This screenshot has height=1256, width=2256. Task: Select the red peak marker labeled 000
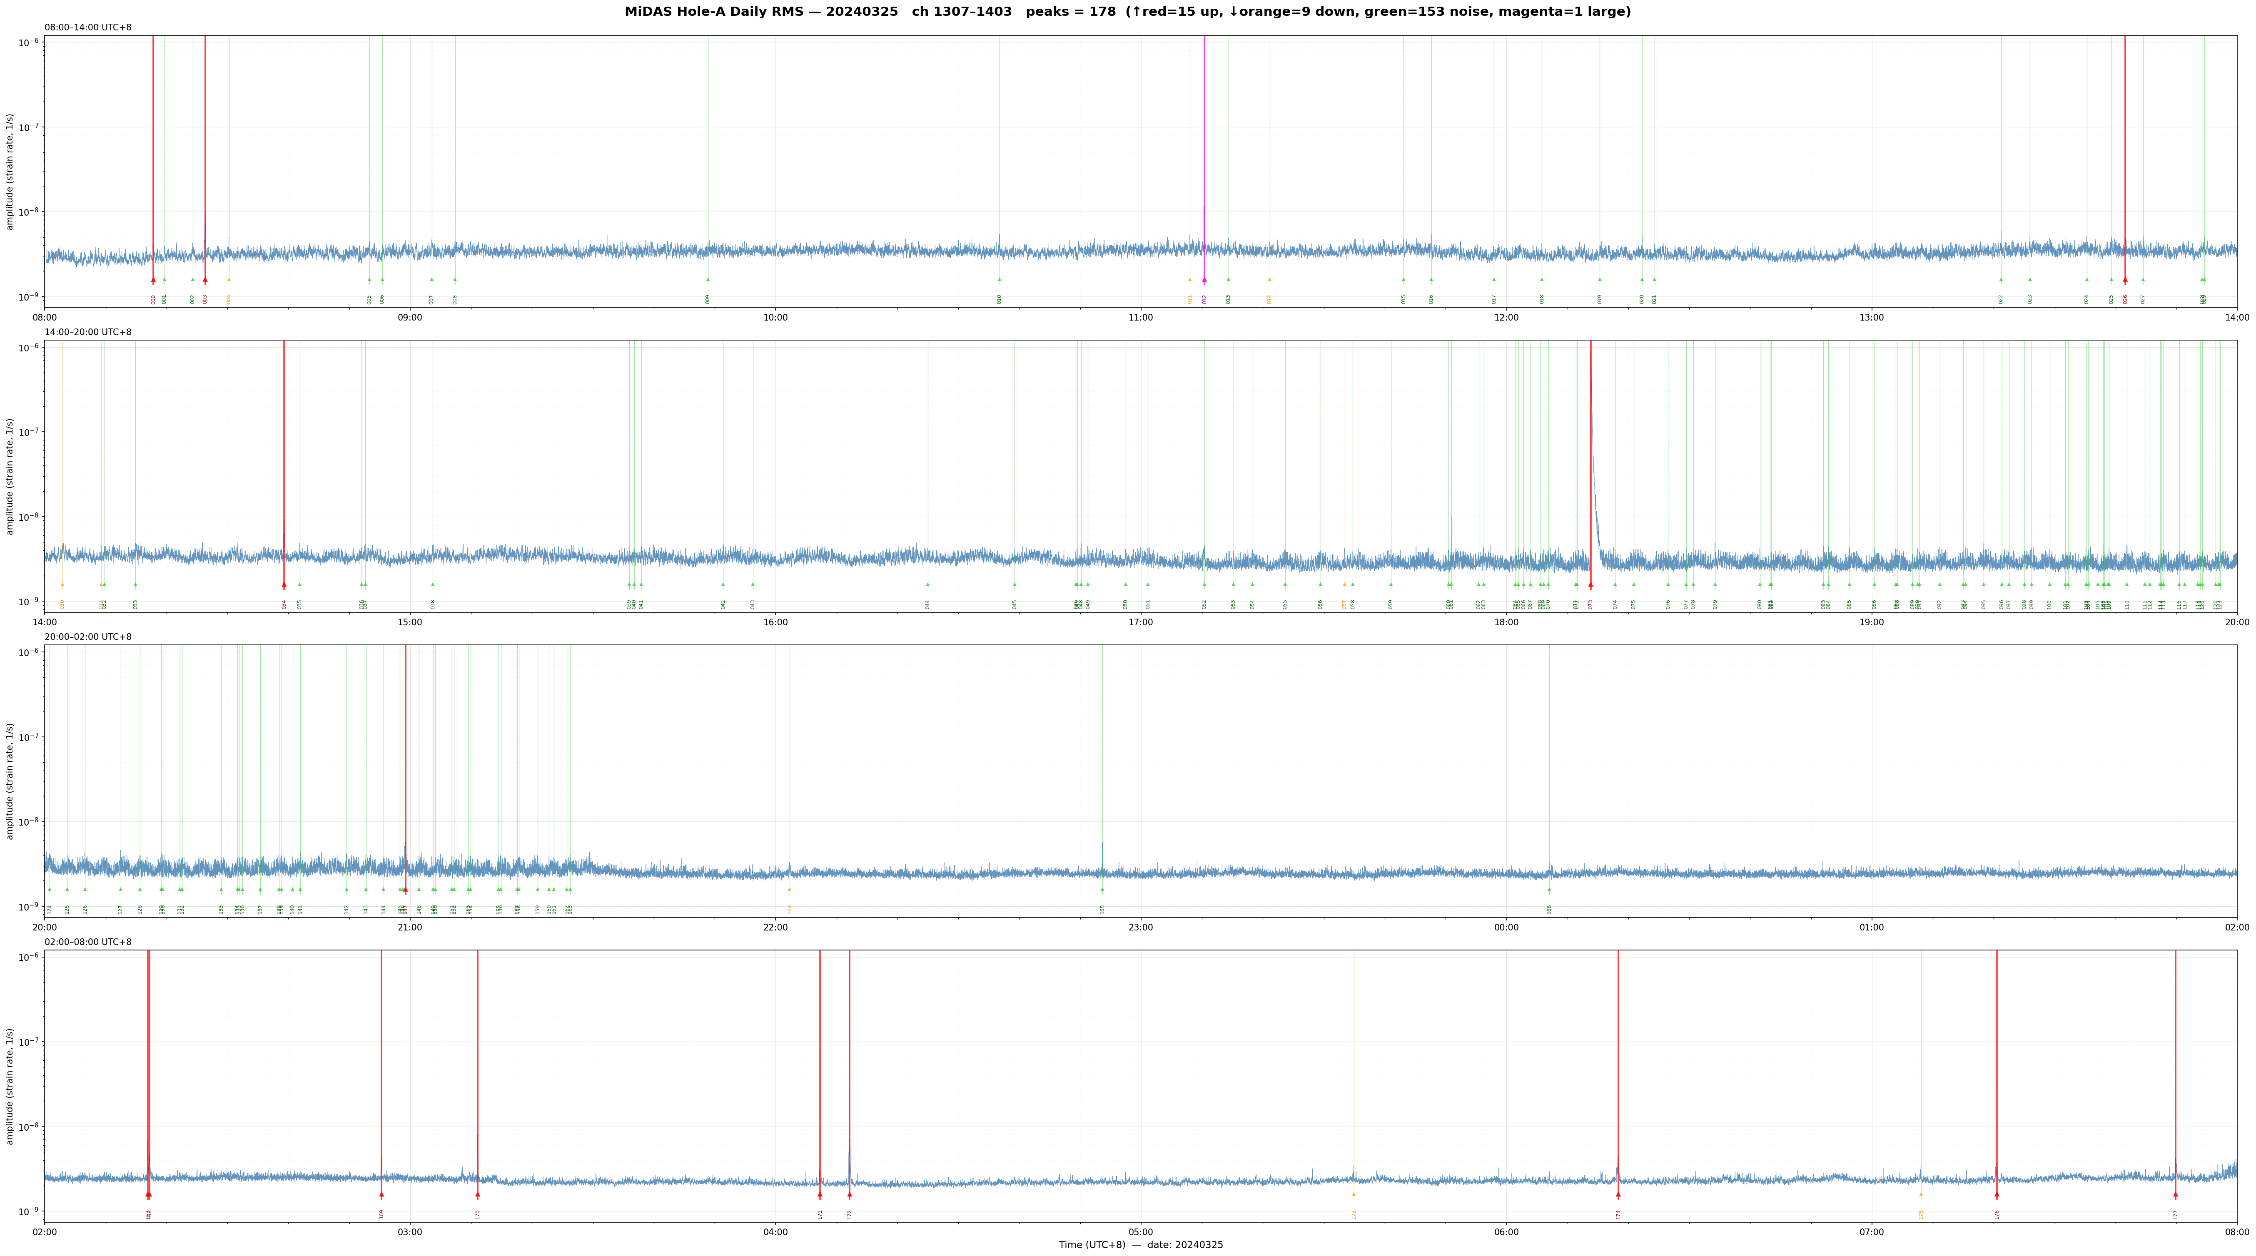point(153,280)
